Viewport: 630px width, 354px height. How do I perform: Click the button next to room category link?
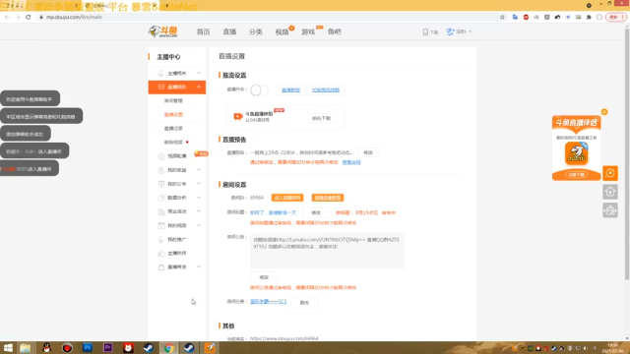[x=304, y=302]
